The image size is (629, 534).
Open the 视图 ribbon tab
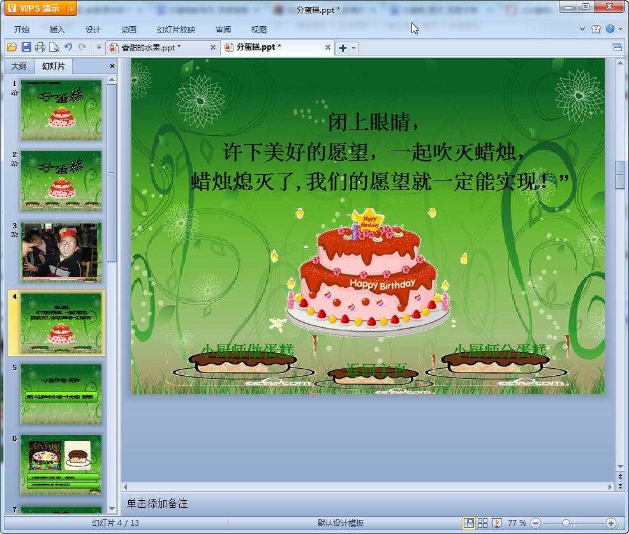[x=259, y=30]
